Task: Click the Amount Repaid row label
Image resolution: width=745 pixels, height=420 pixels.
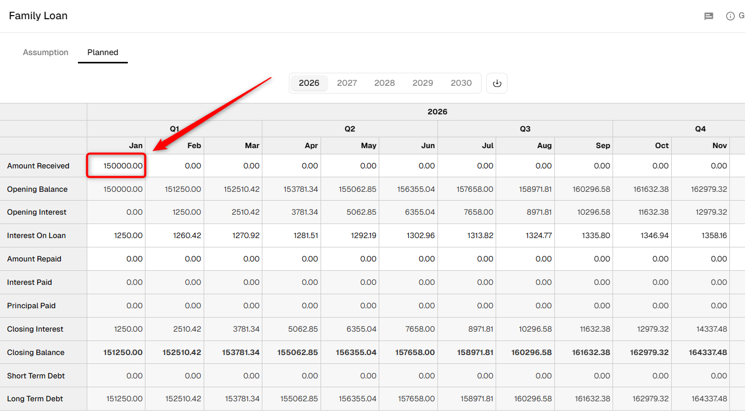Action: (x=34, y=259)
